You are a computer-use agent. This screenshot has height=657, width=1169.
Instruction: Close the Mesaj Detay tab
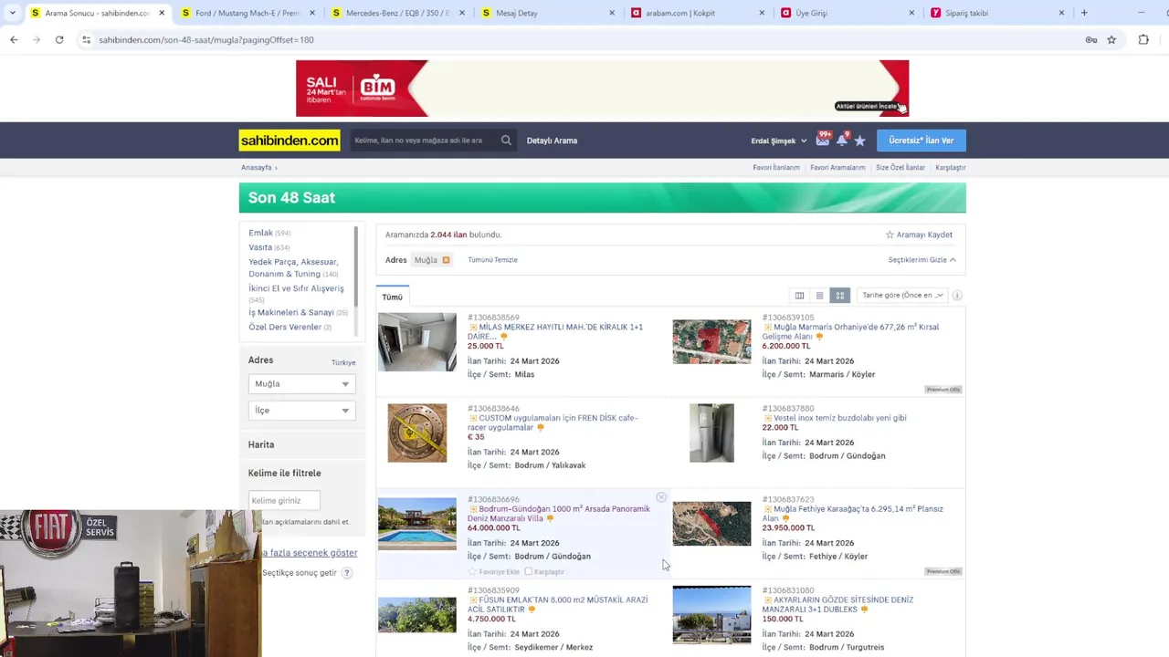click(x=612, y=13)
